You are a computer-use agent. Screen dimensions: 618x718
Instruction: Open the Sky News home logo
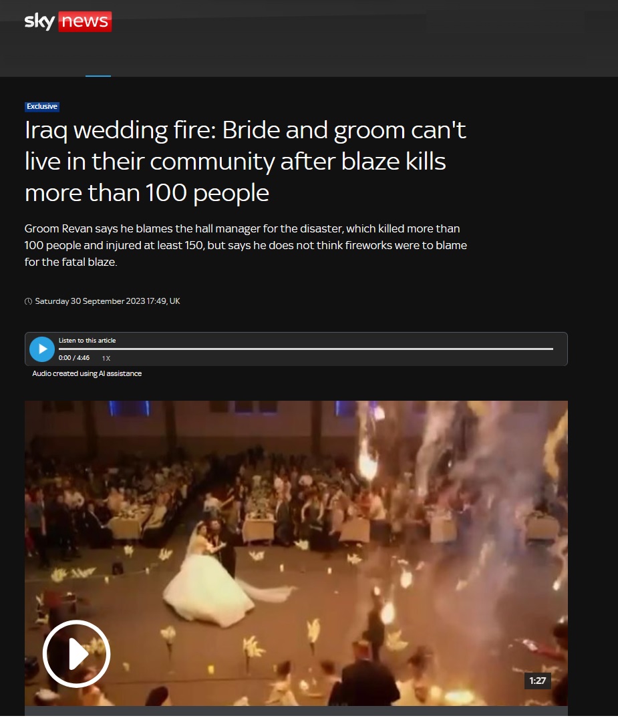(x=67, y=21)
